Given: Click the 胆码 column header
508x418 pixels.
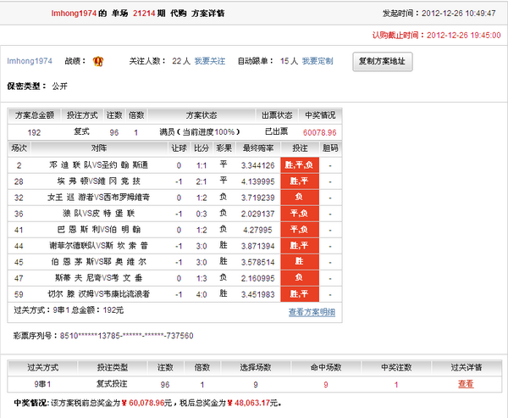Looking at the screenshot, I should pos(330,148).
